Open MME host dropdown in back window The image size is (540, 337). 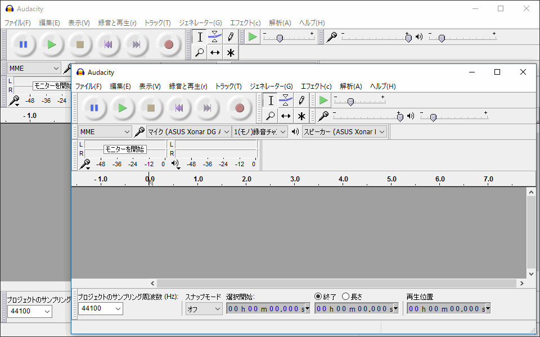[x=34, y=69]
